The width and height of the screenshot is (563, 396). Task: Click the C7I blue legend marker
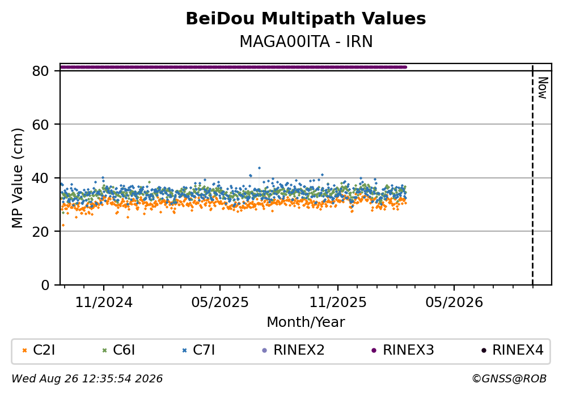point(185,351)
